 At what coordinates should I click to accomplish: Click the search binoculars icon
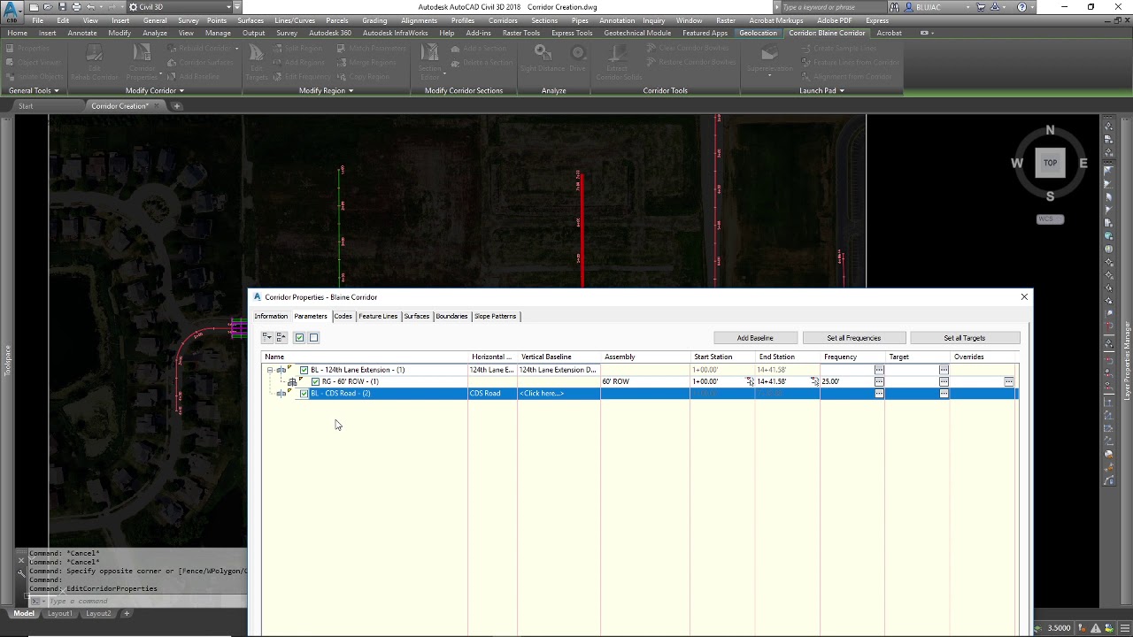click(x=895, y=7)
